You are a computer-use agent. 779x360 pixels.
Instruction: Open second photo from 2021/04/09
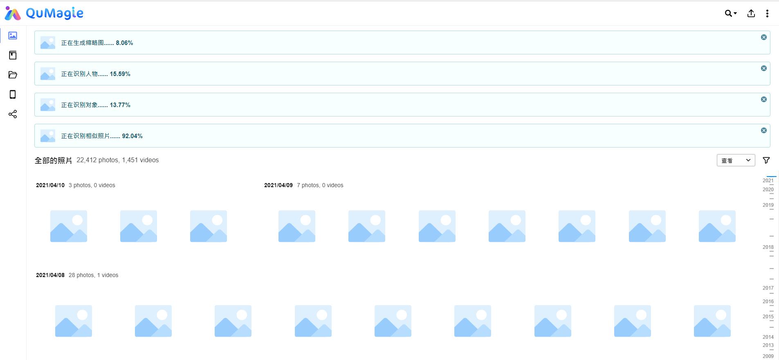pyautogui.click(x=367, y=226)
